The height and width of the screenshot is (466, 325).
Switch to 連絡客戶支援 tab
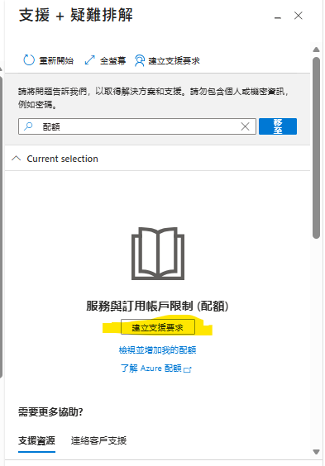point(98,440)
